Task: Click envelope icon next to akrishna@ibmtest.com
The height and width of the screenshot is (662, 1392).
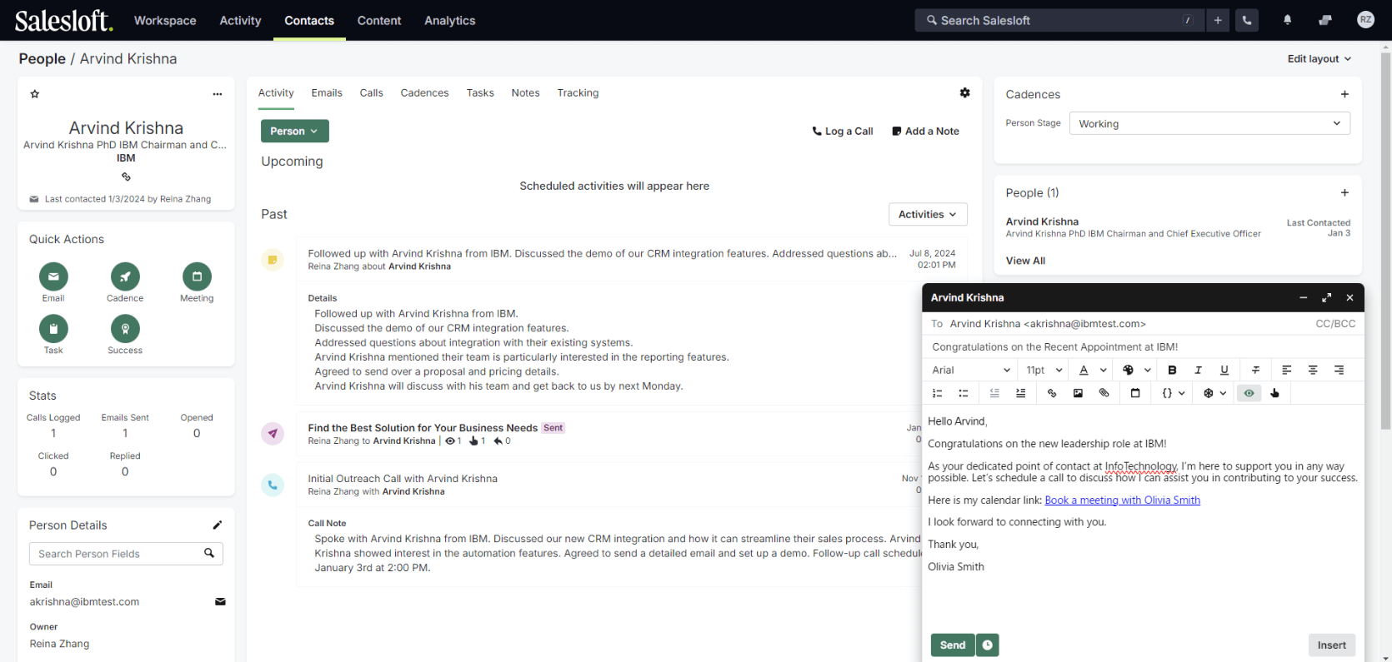Action: (x=220, y=601)
